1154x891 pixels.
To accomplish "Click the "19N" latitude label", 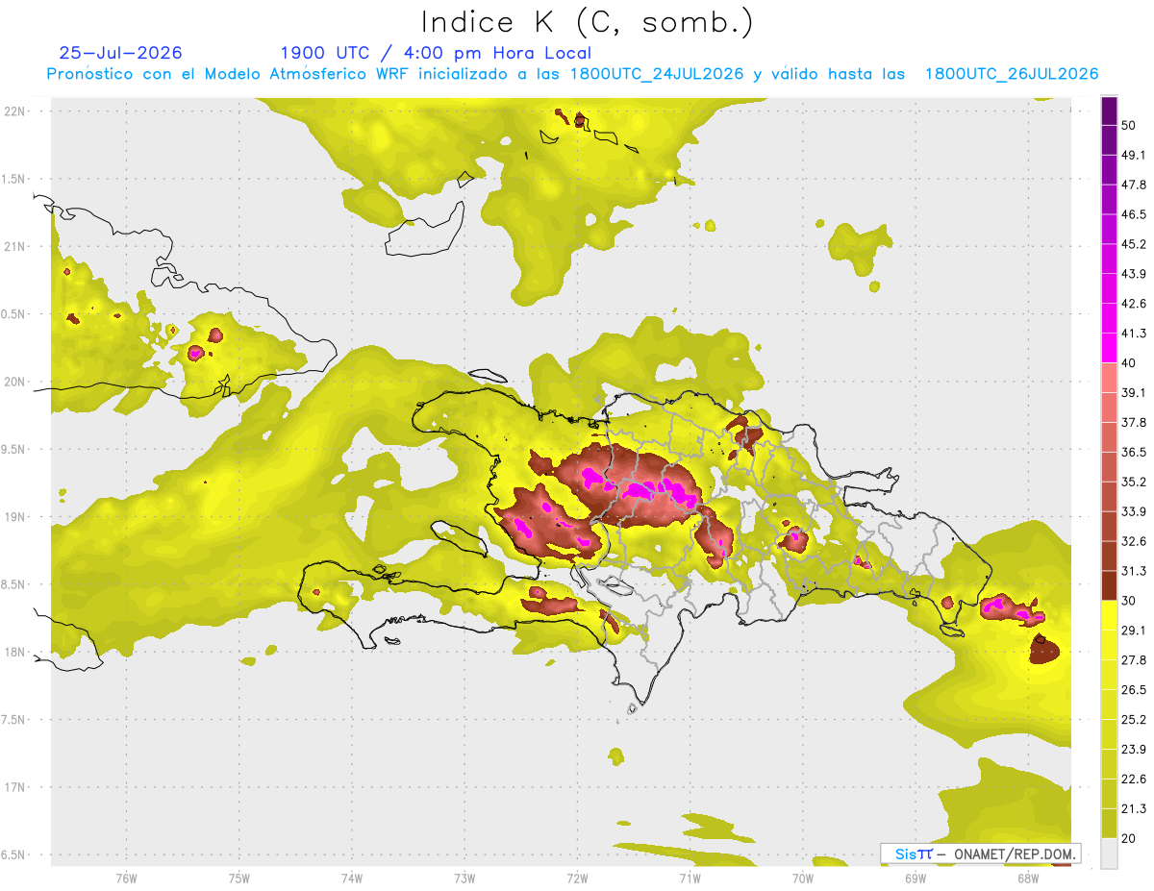I will [x=15, y=517].
